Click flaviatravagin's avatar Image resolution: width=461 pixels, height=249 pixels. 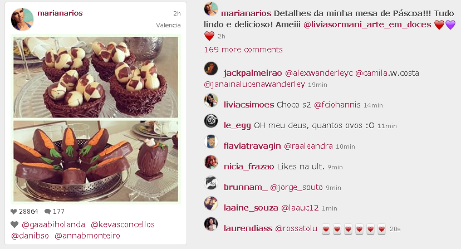click(x=211, y=141)
